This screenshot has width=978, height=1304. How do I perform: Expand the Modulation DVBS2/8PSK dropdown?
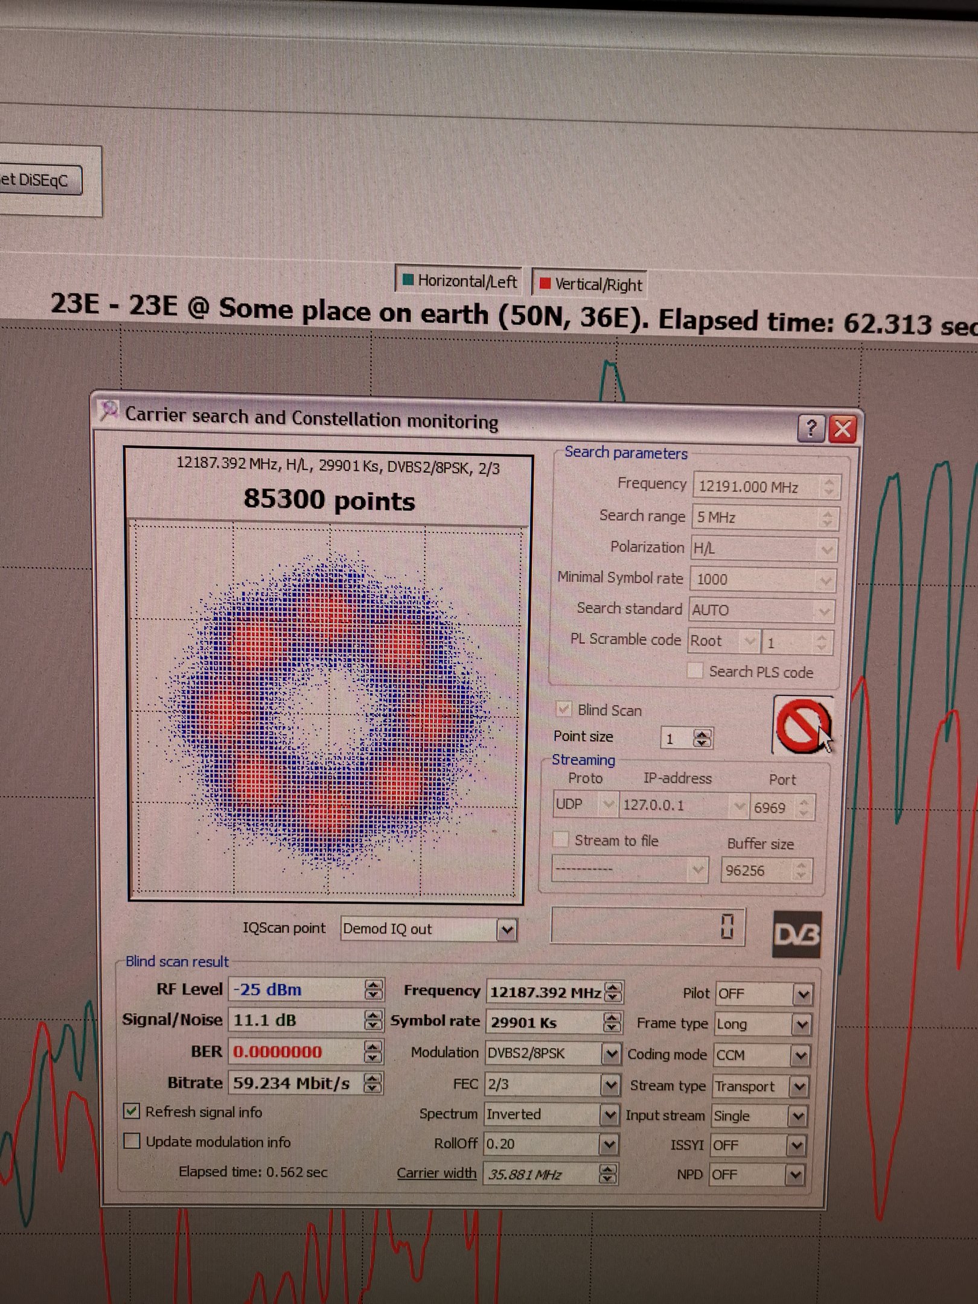(611, 1053)
